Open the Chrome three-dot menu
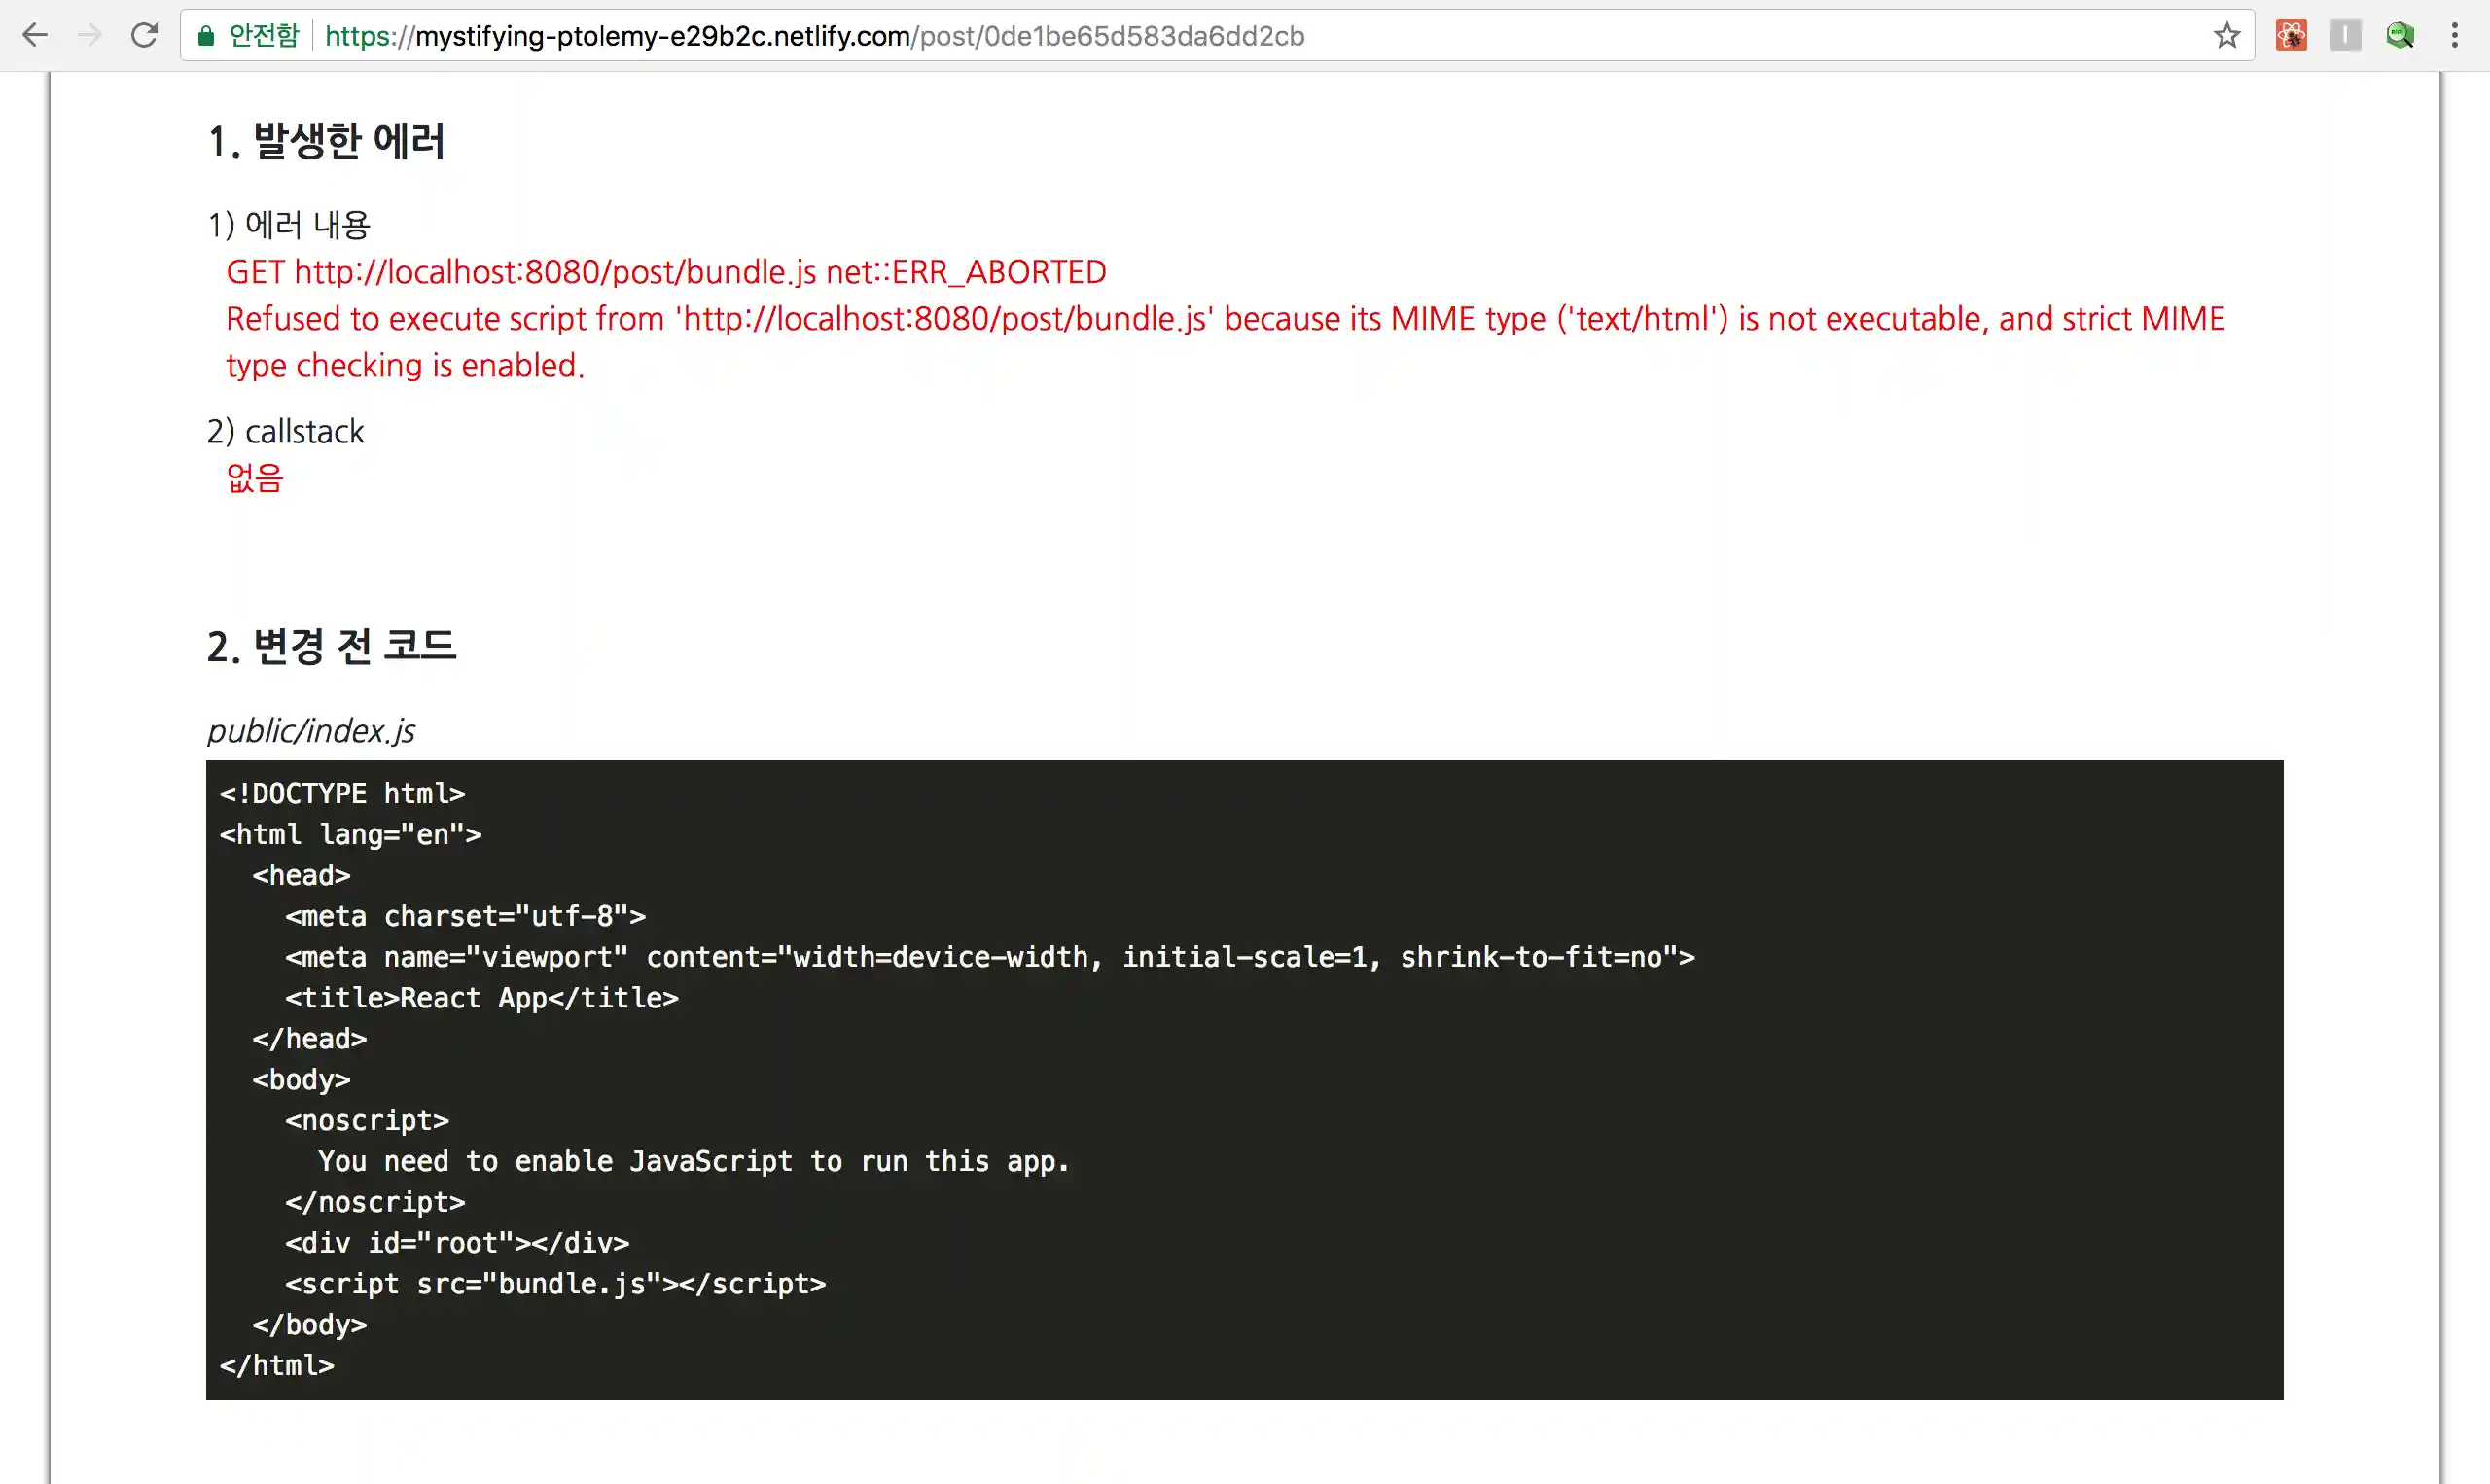Viewport: 2490px width, 1484px height. 2454,35
